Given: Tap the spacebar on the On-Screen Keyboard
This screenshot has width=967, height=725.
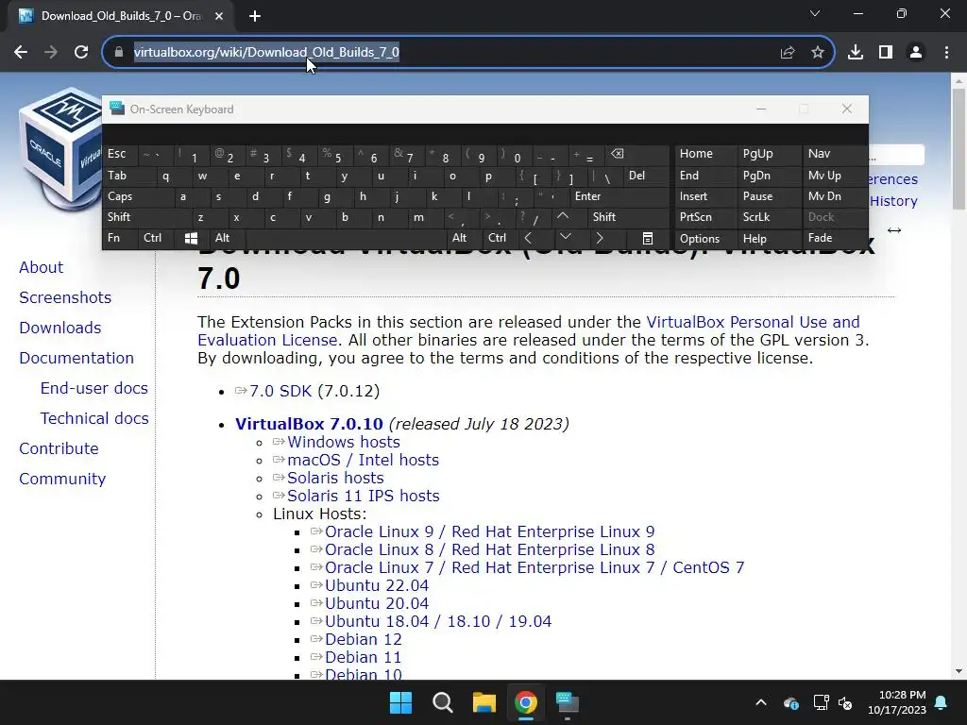Looking at the screenshot, I should click(x=348, y=238).
